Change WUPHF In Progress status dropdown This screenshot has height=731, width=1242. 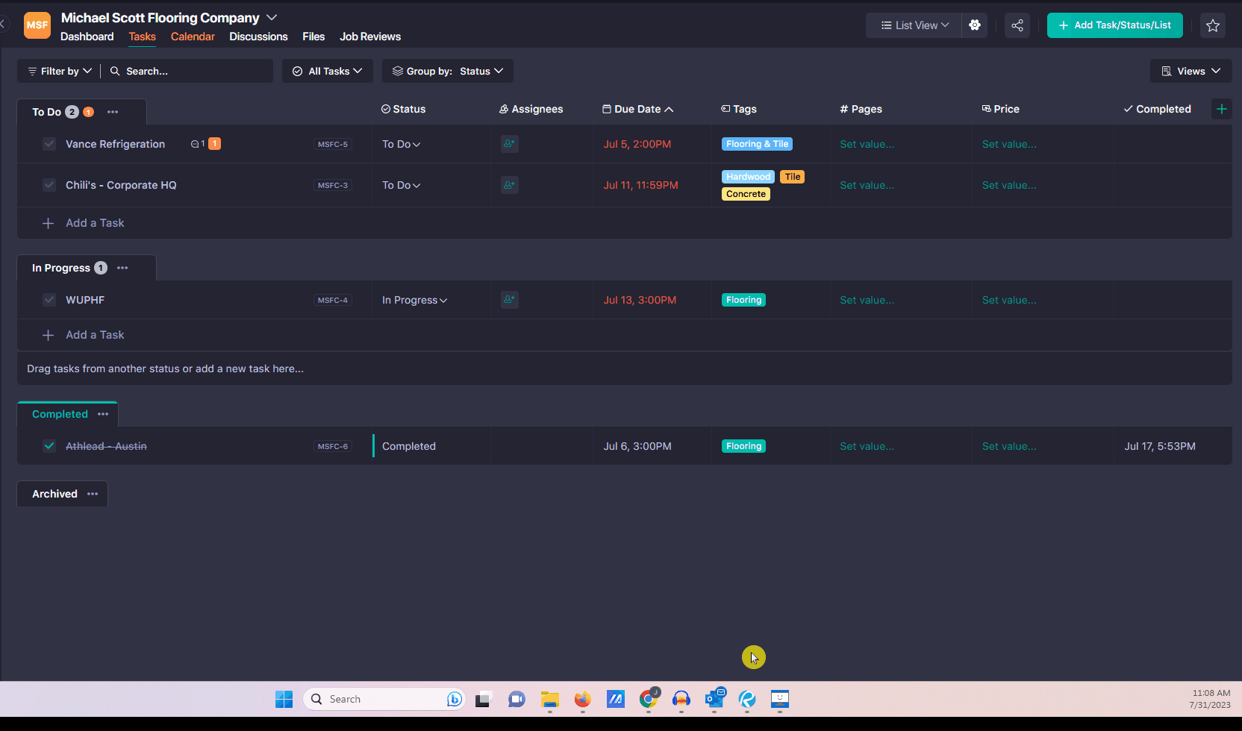pyautogui.click(x=415, y=300)
